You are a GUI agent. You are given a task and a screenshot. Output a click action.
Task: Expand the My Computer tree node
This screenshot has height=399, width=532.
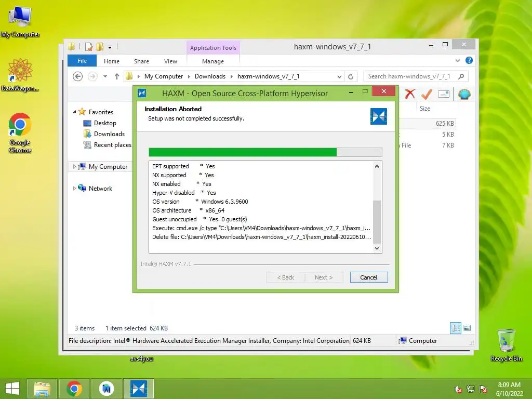(x=74, y=166)
